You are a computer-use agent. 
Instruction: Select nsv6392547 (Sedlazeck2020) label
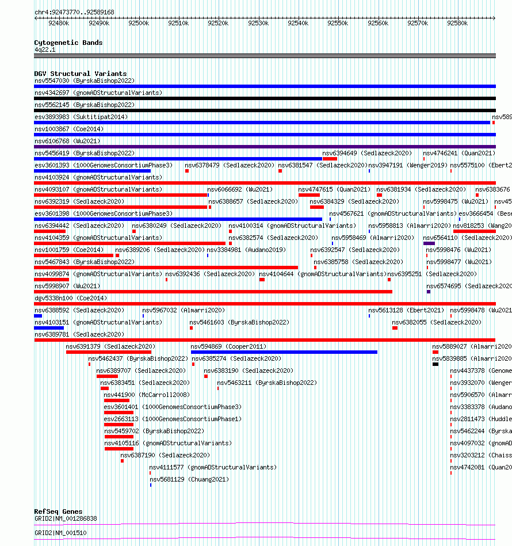pos(355,250)
